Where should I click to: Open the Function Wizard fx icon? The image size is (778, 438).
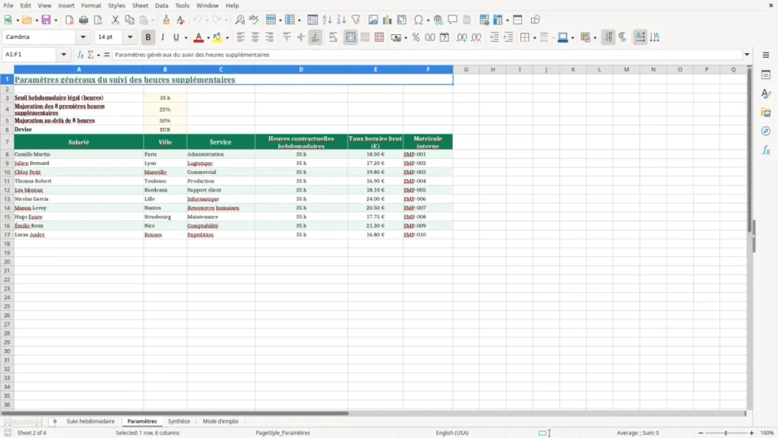click(x=81, y=55)
